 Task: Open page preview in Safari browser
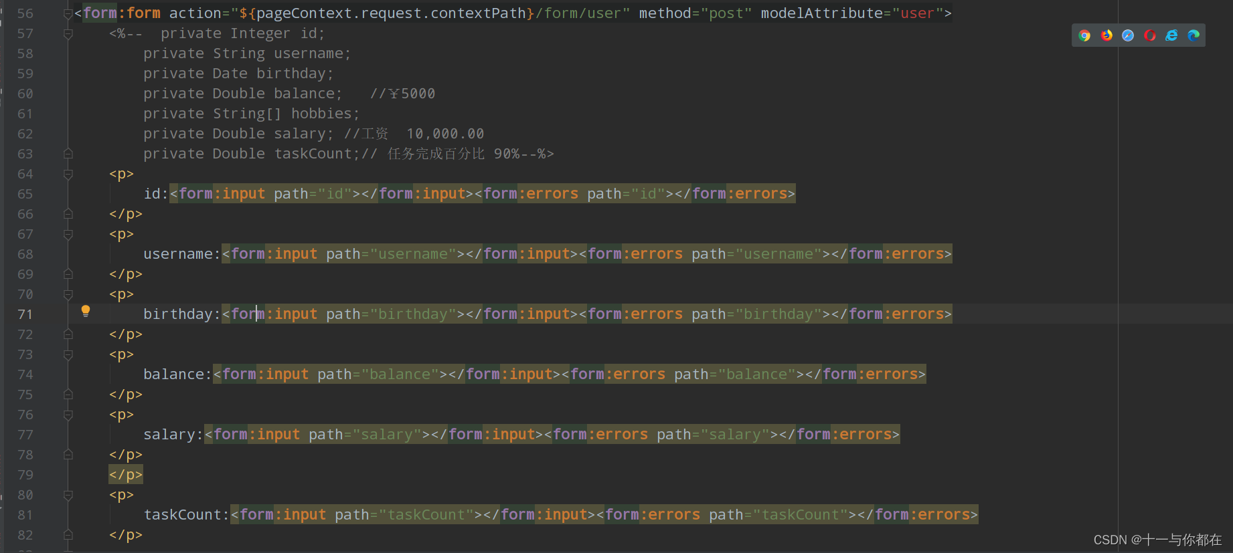(x=1128, y=35)
